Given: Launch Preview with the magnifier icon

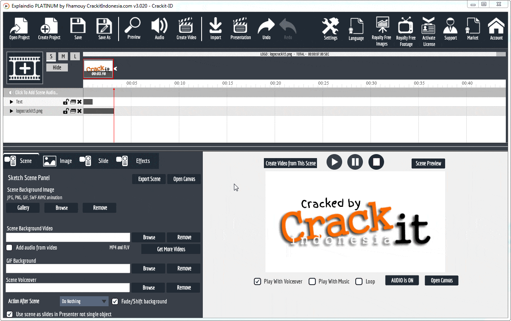Looking at the screenshot, I should pos(134,28).
